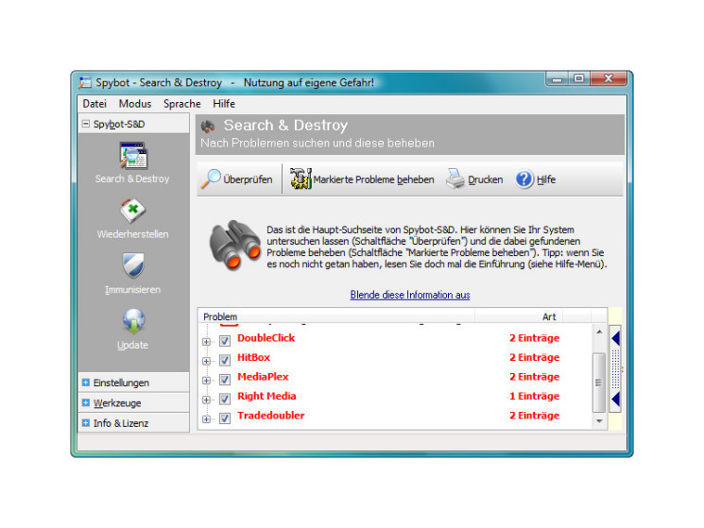Select the DoubleClick result name
Viewport: 704px width, 528px height.
tap(266, 338)
